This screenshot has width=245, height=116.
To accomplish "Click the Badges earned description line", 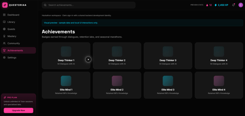I will 82,37.
